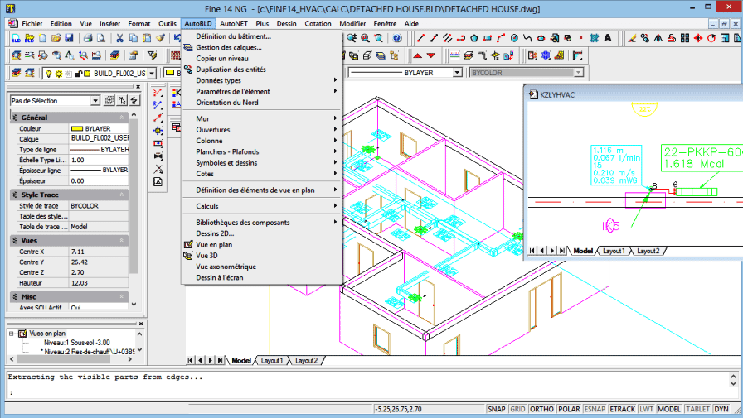Click the Save floppy disk icon
The height and width of the screenshot is (418, 743).
point(69,38)
